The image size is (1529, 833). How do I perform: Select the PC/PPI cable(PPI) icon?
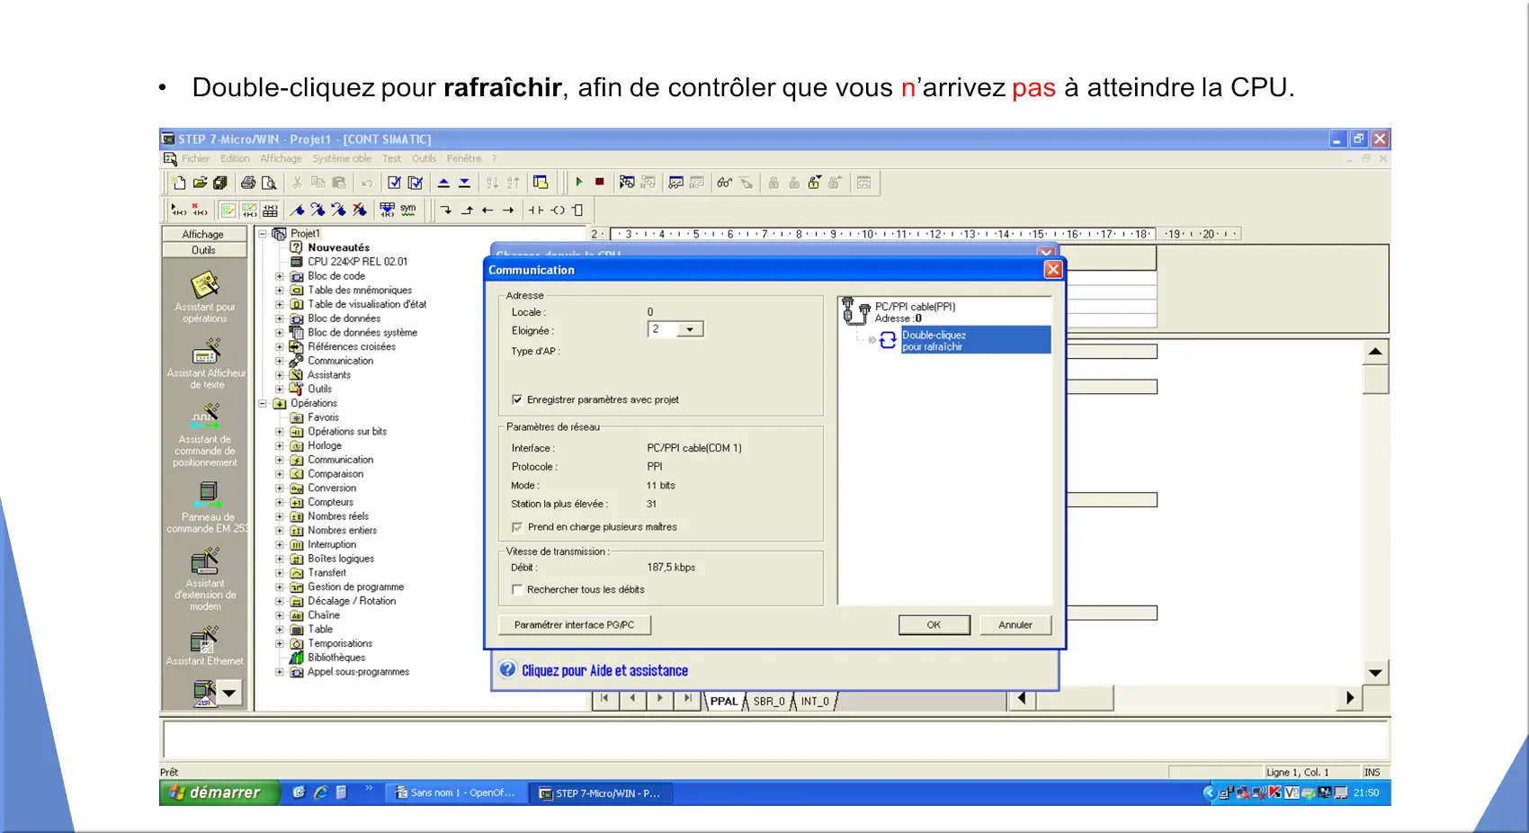tap(855, 311)
